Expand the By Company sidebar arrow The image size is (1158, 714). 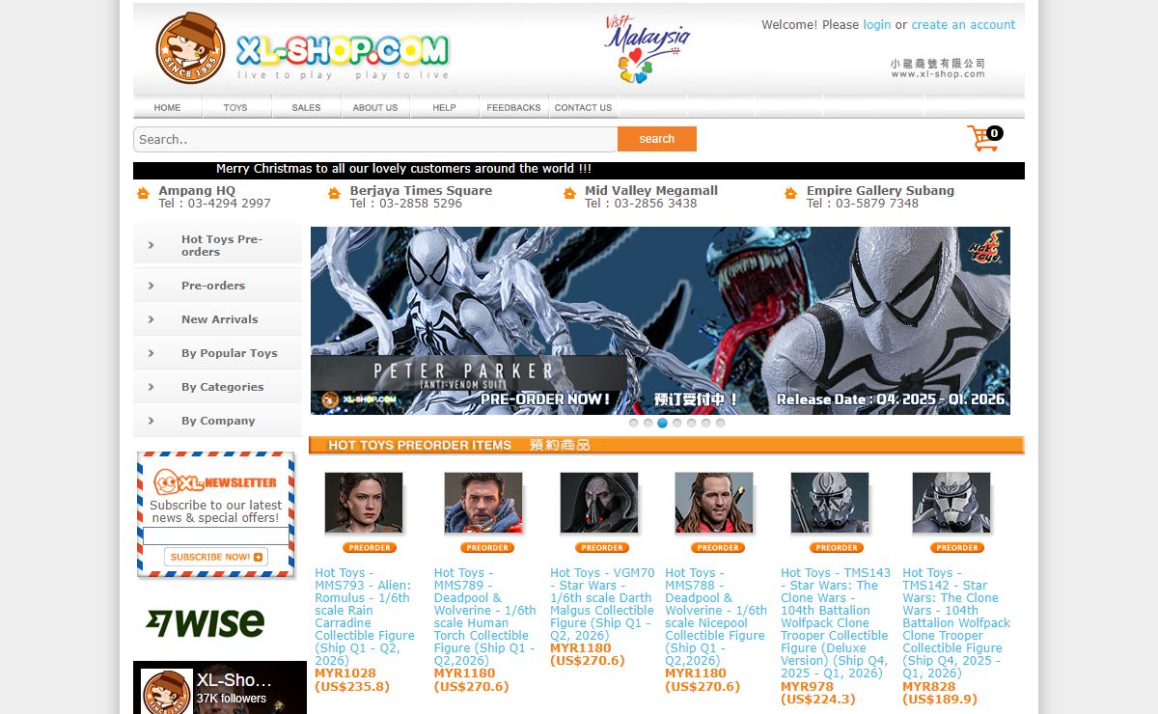[151, 421]
